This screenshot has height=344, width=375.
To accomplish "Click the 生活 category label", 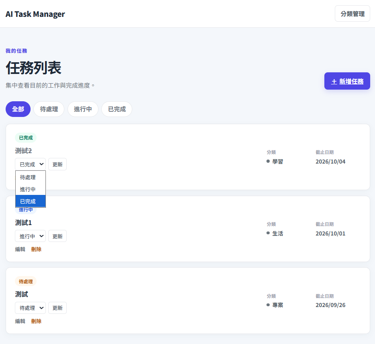I will [x=278, y=233].
